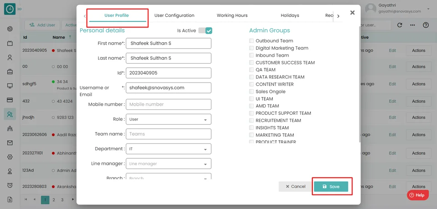
Task: Expand the Department dropdown
Action: click(x=168, y=149)
